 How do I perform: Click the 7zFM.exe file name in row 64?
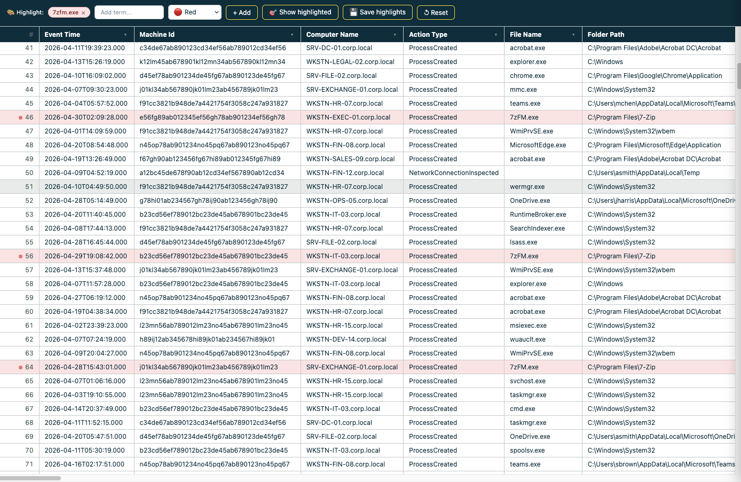[x=524, y=367]
